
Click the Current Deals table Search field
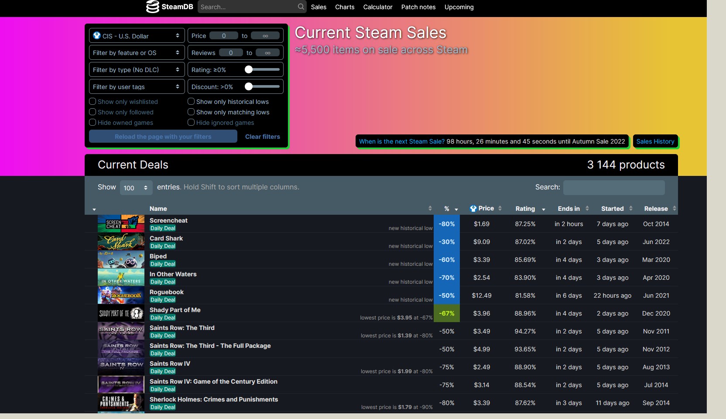coord(614,187)
